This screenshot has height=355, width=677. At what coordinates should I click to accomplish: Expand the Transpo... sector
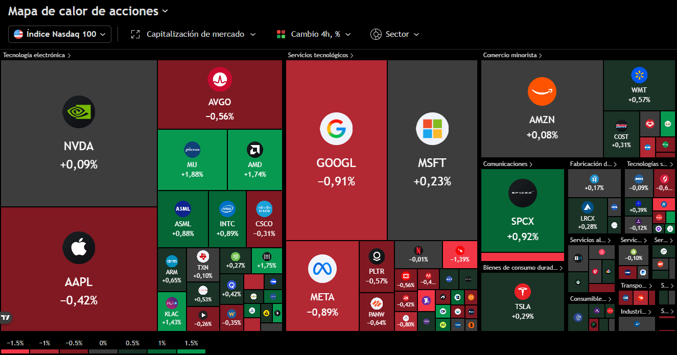pos(637,286)
